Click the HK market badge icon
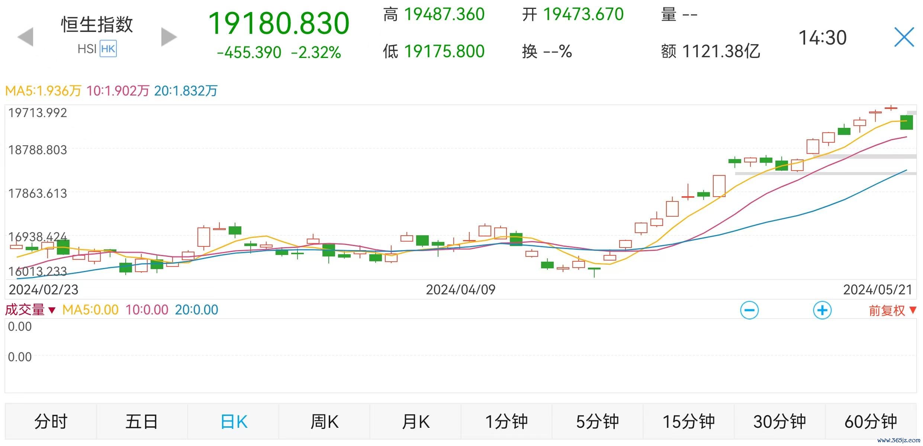The image size is (923, 446). click(108, 49)
